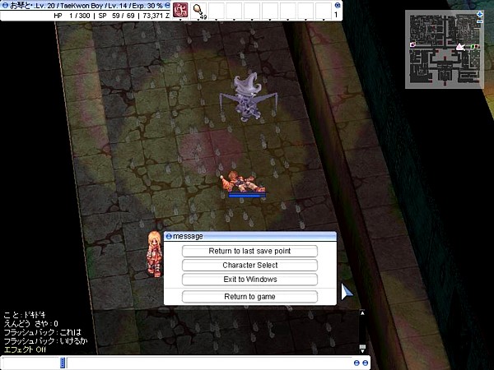Zoom in minimap with plus icon
This screenshot has height=370, width=494.
click(x=479, y=14)
